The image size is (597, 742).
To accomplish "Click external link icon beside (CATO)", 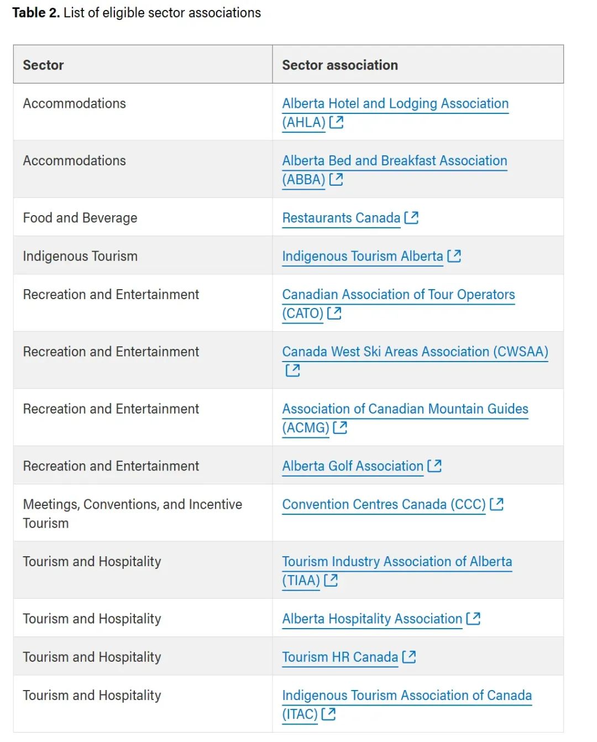I will (334, 313).
